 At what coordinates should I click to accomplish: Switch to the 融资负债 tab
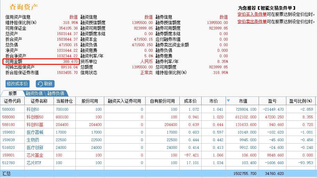[34, 93]
